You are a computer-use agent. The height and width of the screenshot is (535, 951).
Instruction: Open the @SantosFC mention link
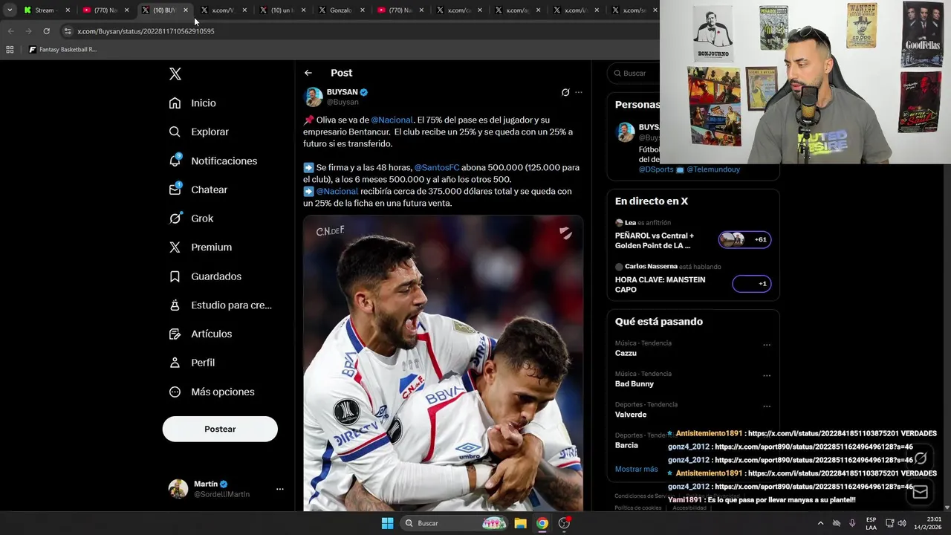coord(437,167)
